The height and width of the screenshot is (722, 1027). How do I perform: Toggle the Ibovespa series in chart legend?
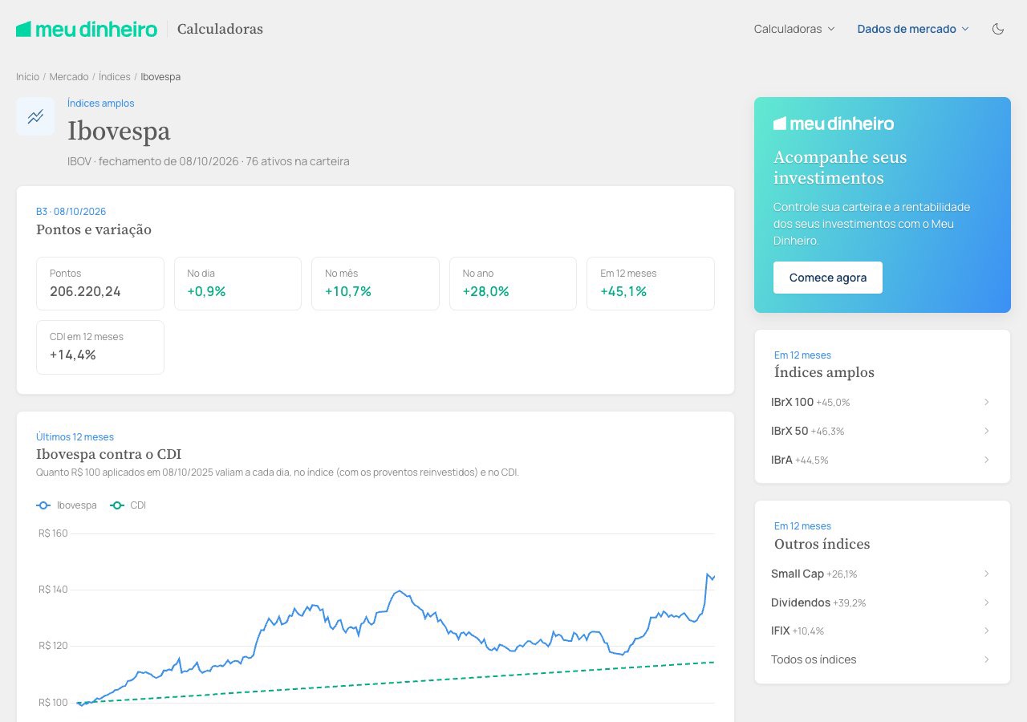coord(67,505)
